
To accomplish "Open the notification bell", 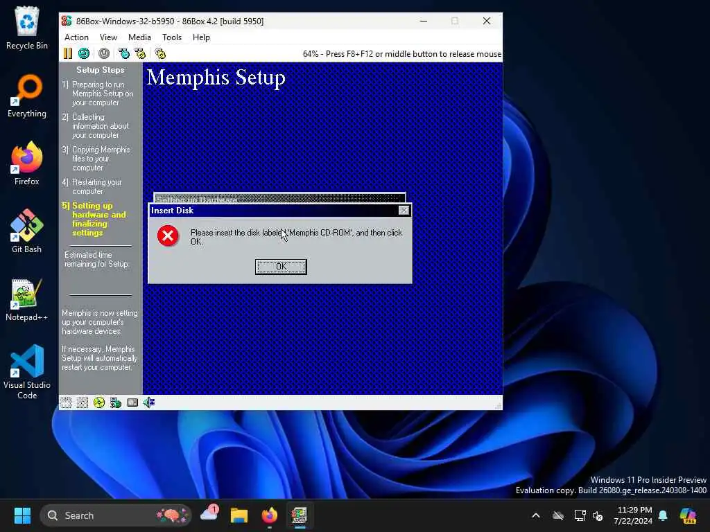I will (x=663, y=515).
